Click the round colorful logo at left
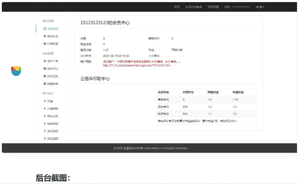 [16, 71]
